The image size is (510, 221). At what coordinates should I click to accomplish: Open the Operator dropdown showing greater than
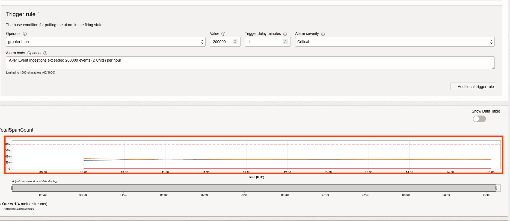point(106,42)
